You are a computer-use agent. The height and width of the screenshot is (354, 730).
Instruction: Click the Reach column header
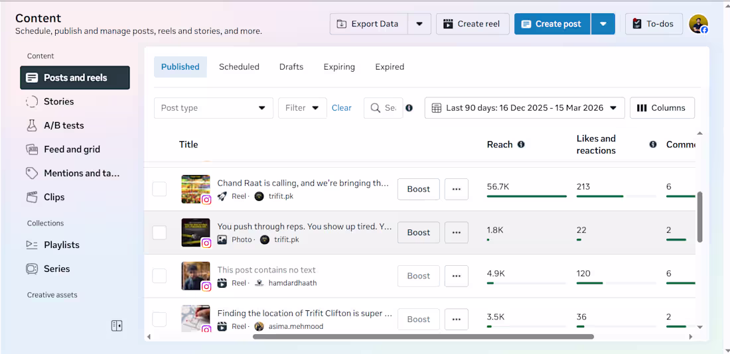[500, 145]
